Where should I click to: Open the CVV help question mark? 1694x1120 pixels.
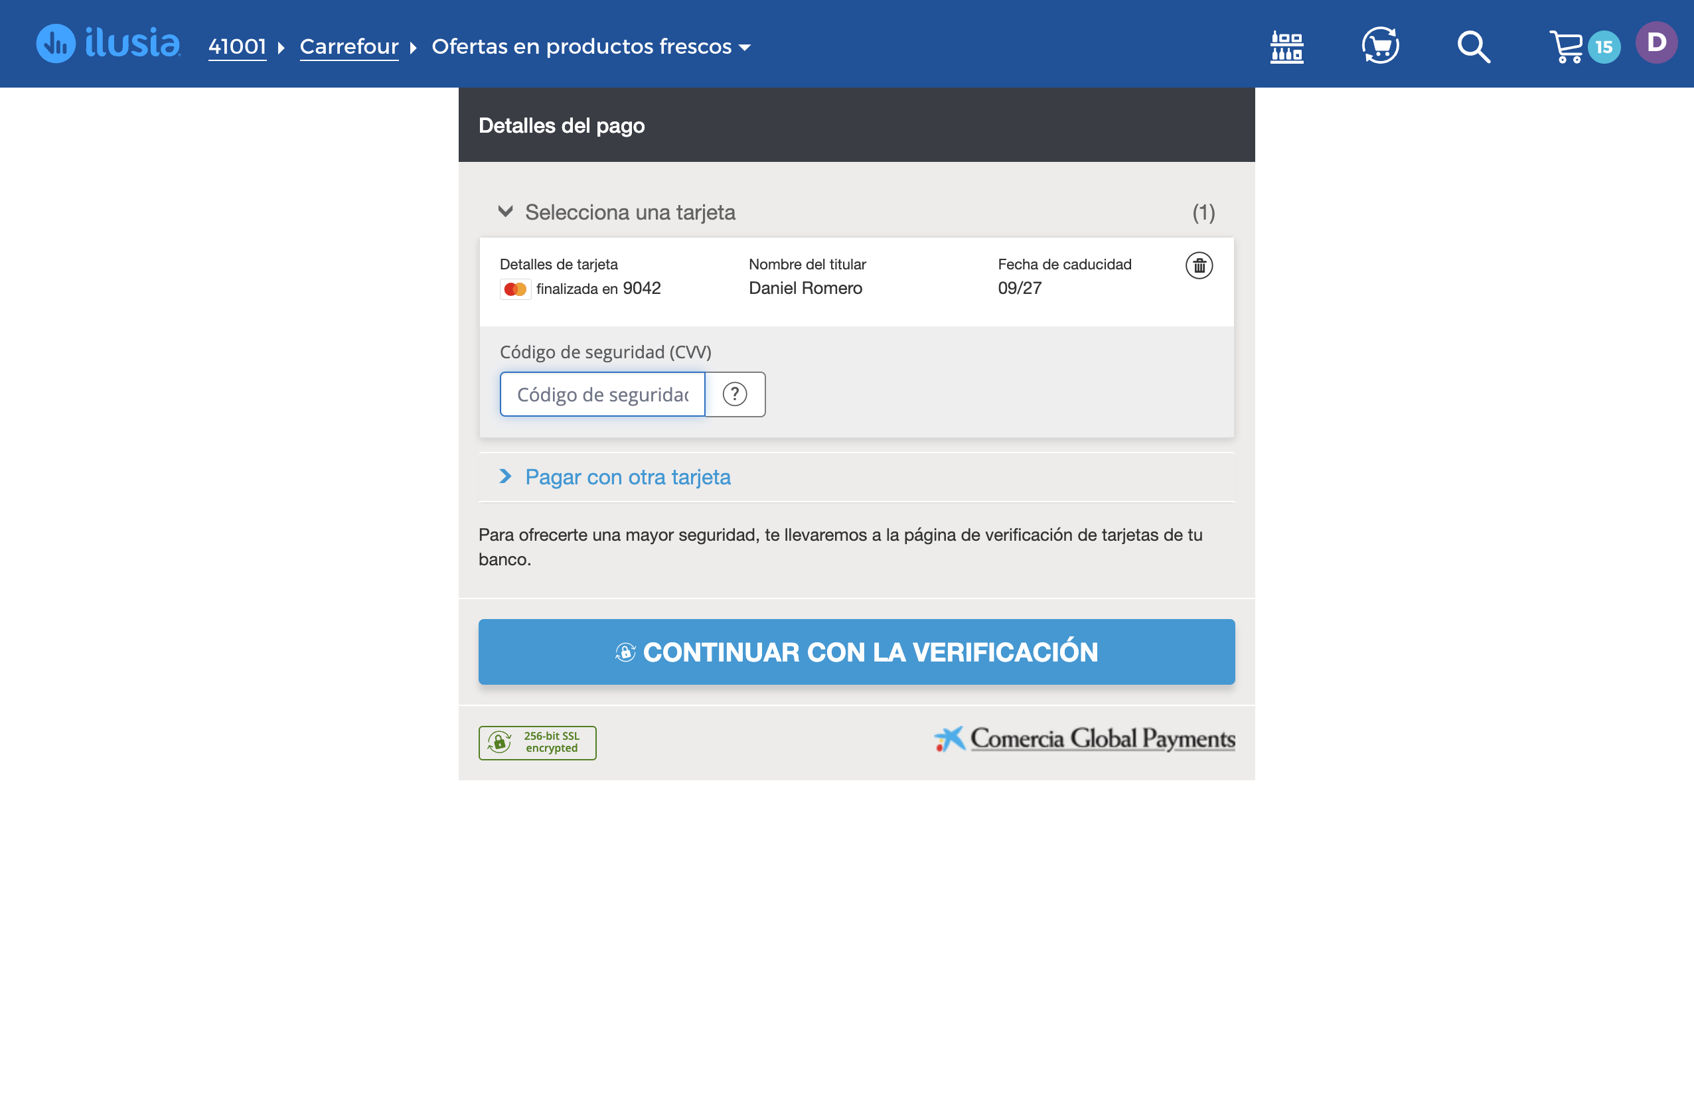click(x=734, y=393)
